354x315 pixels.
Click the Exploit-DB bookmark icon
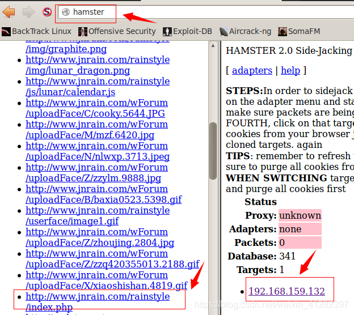click(x=167, y=32)
